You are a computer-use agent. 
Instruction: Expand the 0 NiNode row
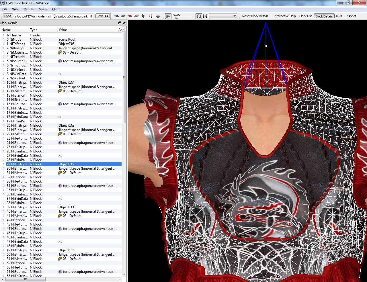pyautogui.click(x=3, y=40)
